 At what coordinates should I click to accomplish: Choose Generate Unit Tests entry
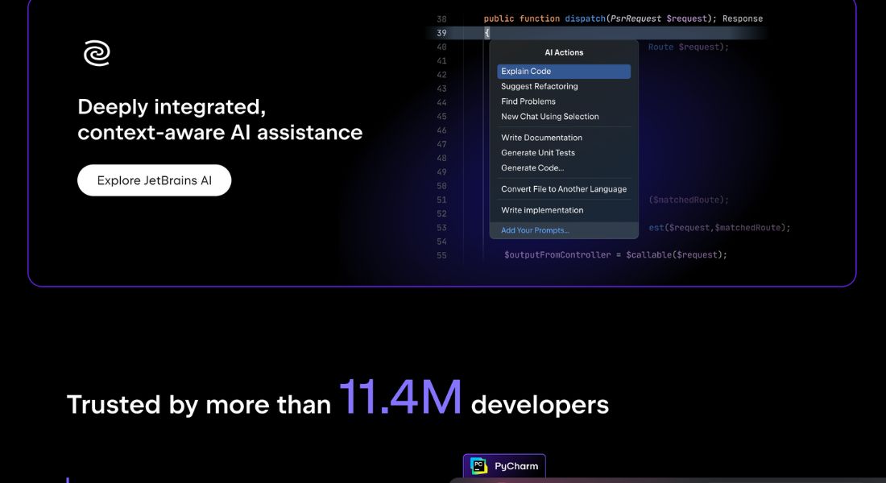coord(537,152)
